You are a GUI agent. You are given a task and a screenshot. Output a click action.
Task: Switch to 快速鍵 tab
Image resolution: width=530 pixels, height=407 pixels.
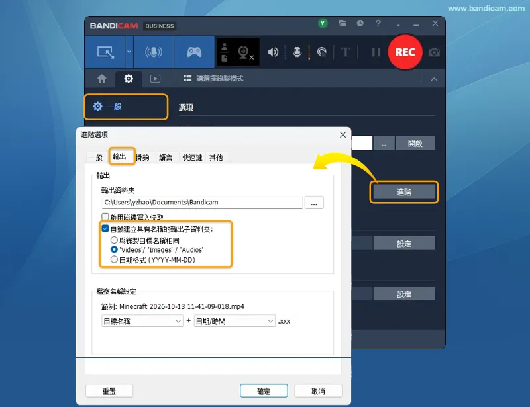192,158
